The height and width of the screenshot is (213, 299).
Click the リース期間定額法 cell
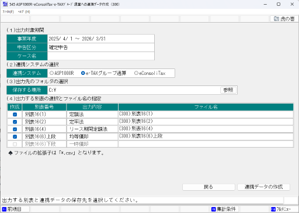click(x=92, y=129)
